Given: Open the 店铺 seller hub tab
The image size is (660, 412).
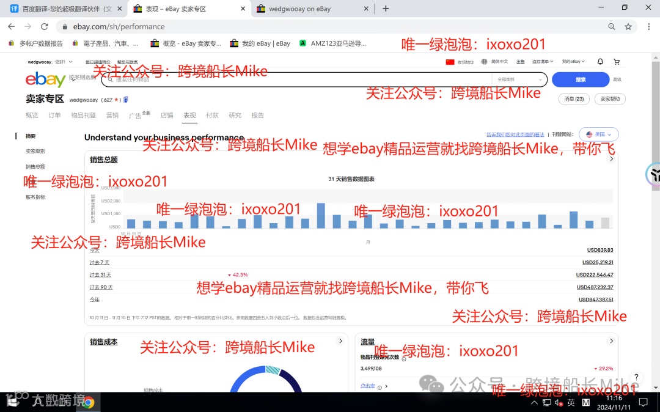Looking at the screenshot, I should pyautogui.click(x=167, y=116).
